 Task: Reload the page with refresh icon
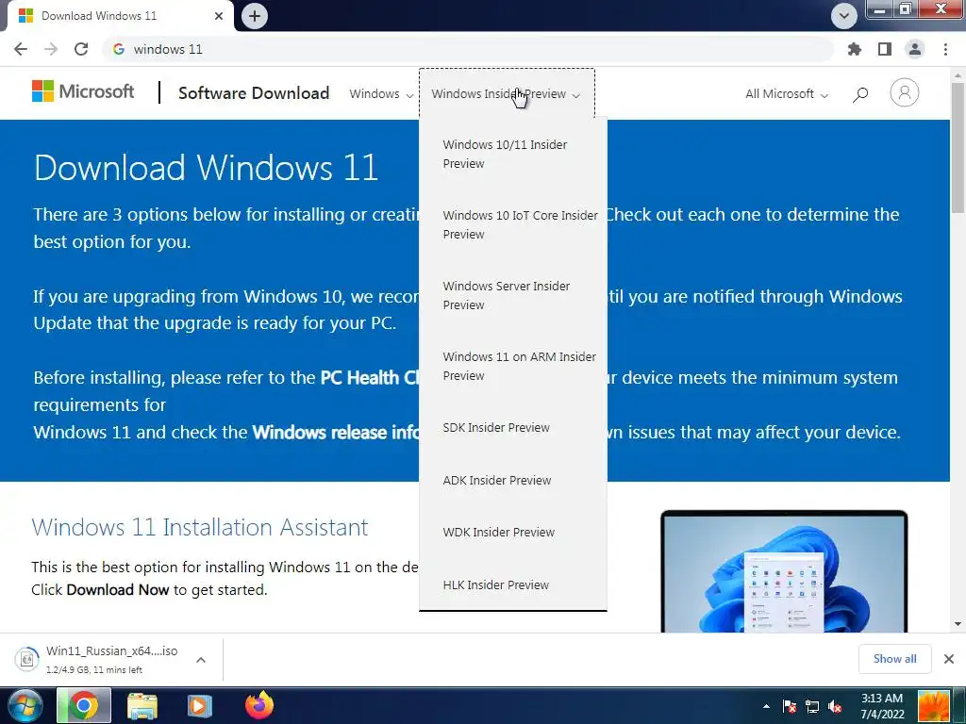[81, 49]
